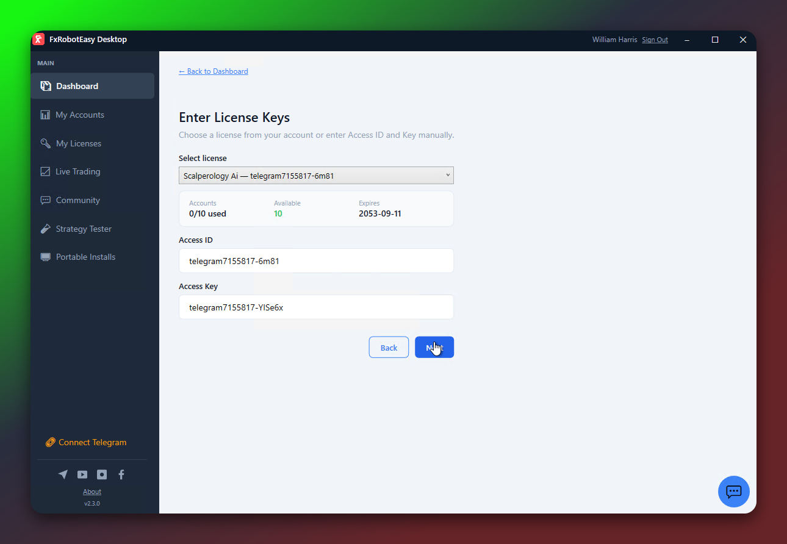The height and width of the screenshot is (544, 787).
Task: Click the key icon for My Licenses
Action: 45,143
